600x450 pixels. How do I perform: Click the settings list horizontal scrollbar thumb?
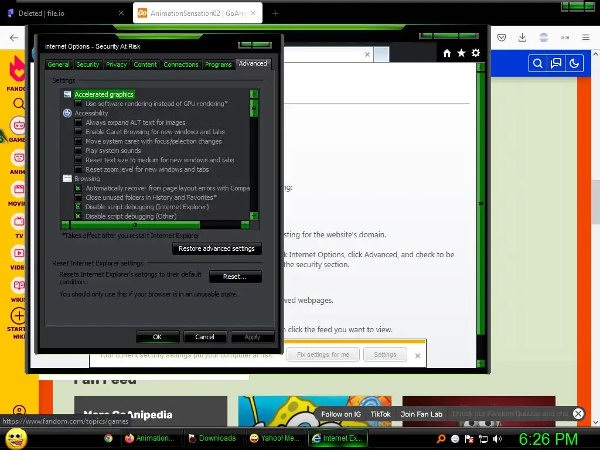tap(135, 224)
